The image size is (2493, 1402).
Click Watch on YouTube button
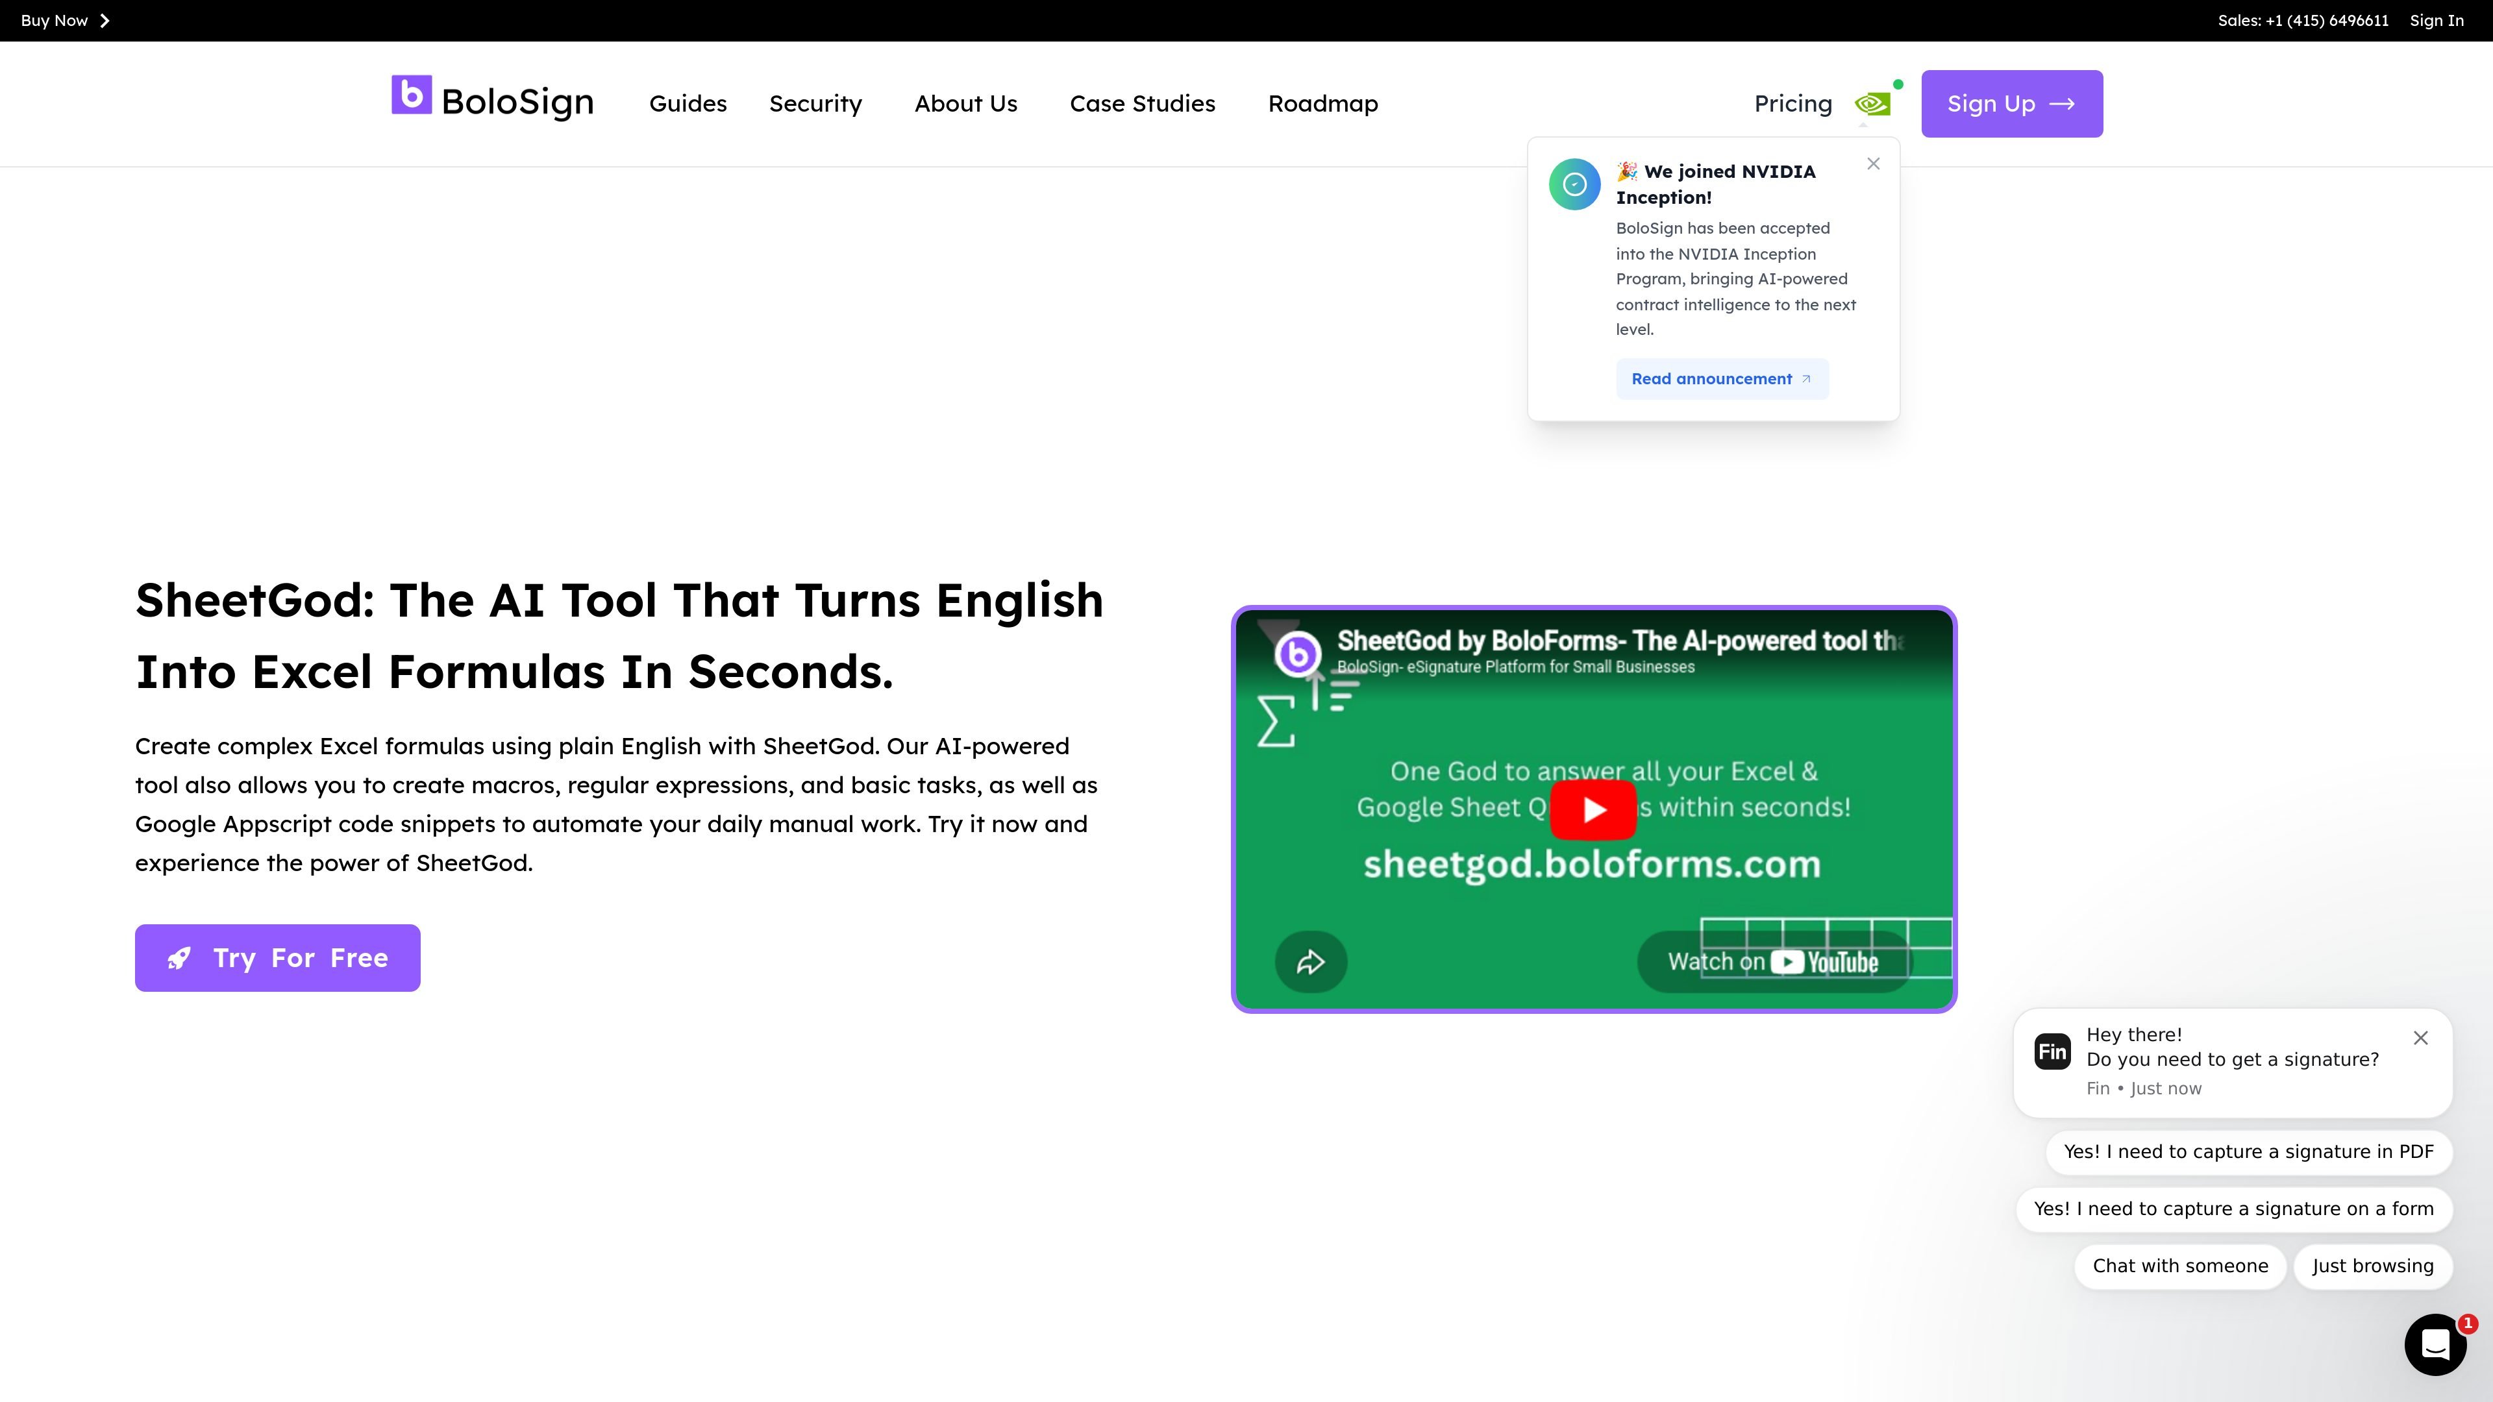(x=1774, y=962)
